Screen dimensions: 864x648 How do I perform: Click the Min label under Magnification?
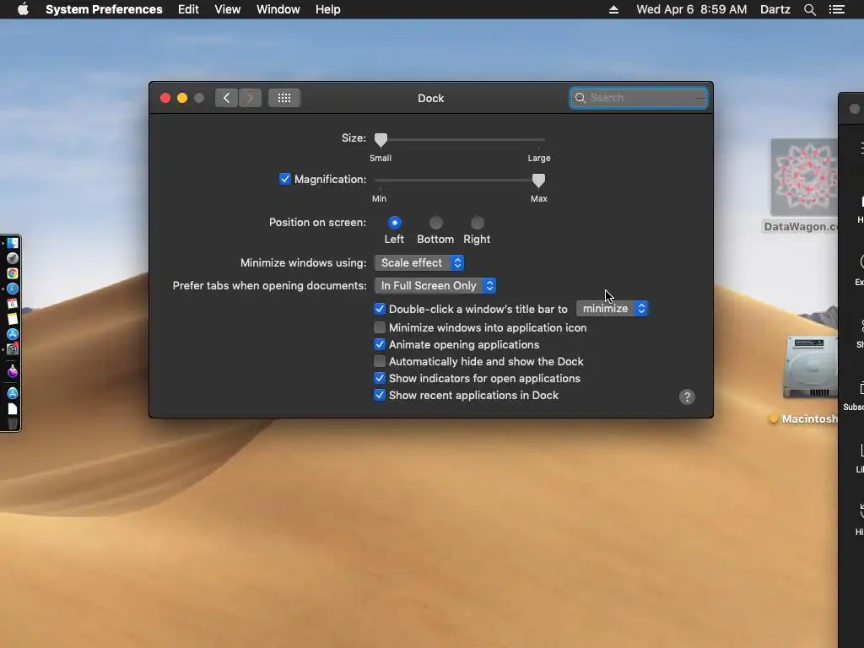pyautogui.click(x=379, y=198)
